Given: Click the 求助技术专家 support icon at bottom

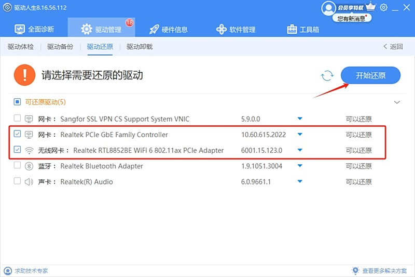Looking at the screenshot, I should (x=8, y=271).
